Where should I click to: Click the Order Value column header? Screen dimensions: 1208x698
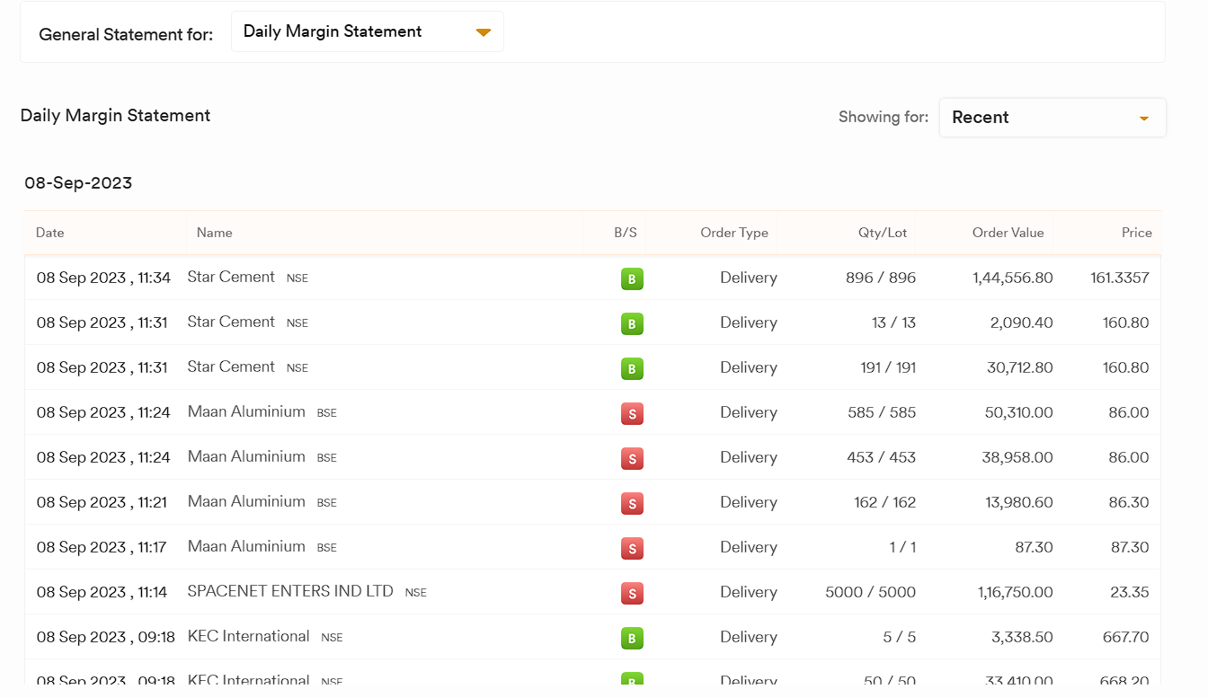(1008, 233)
